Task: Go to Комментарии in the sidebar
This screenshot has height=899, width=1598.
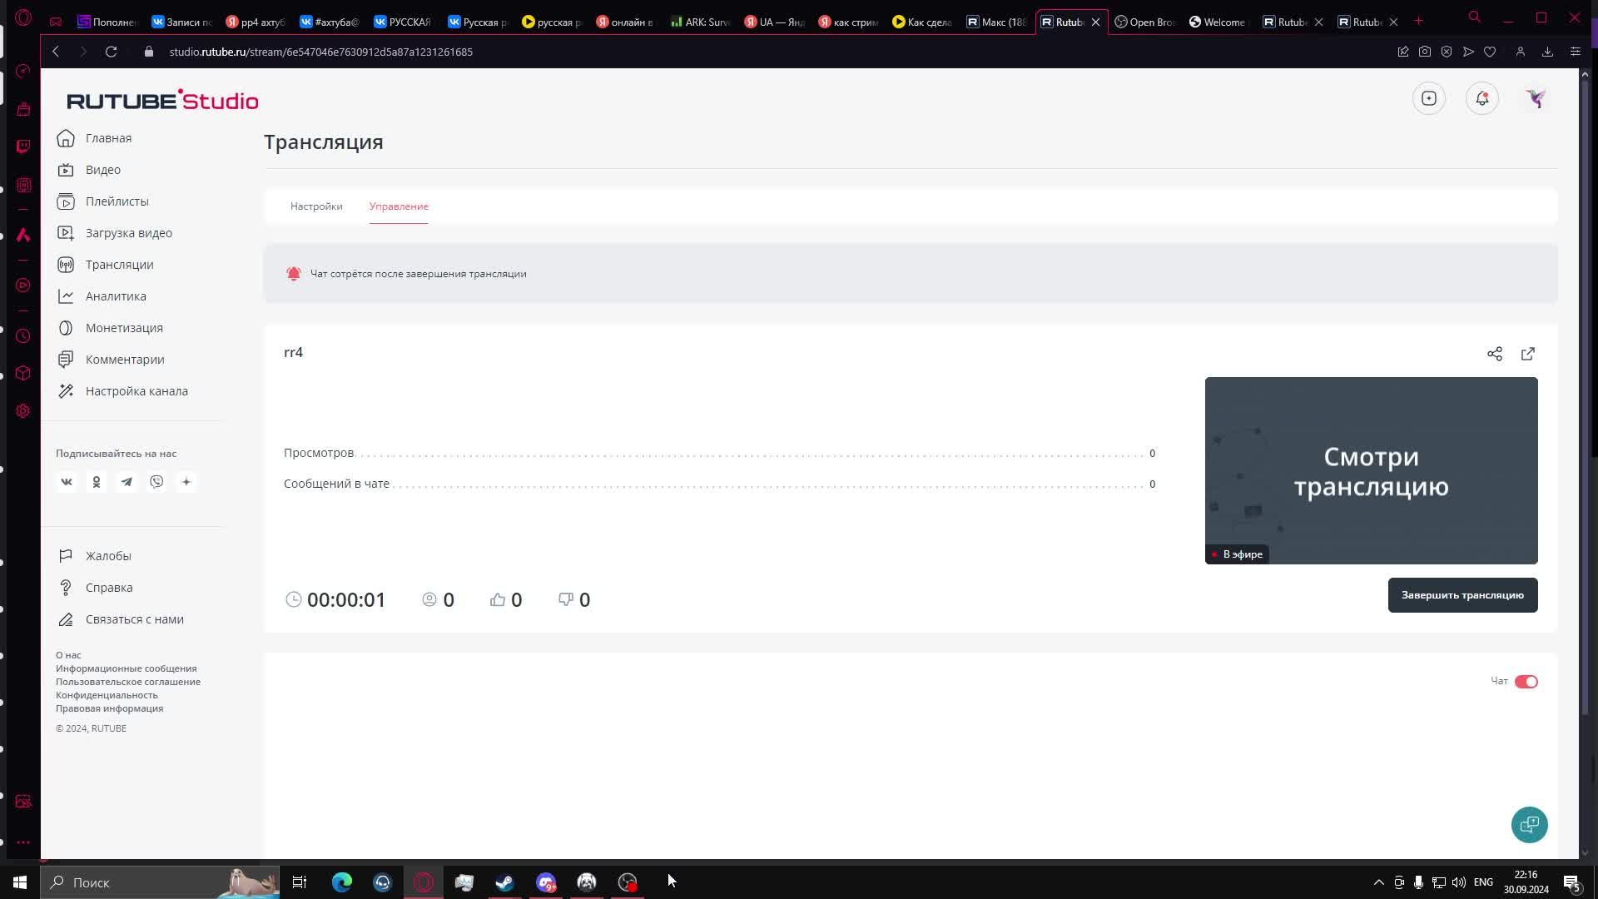Action: pyautogui.click(x=124, y=359)
